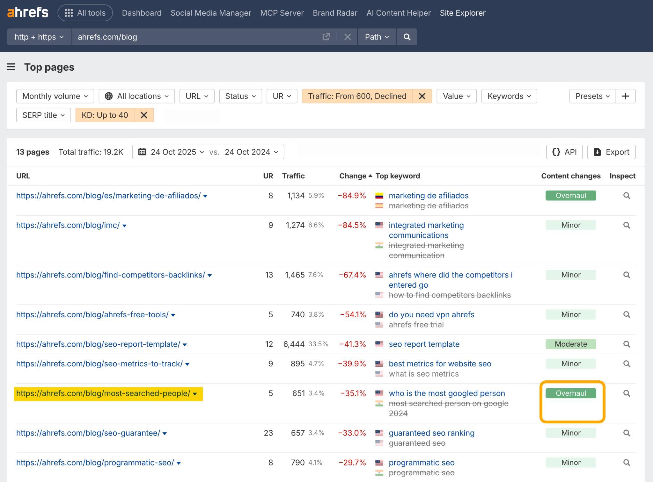Open ahrefs.com/blog in new tab via external link icon
Screen dimensions: 653x482
click(x=326, y=37)
